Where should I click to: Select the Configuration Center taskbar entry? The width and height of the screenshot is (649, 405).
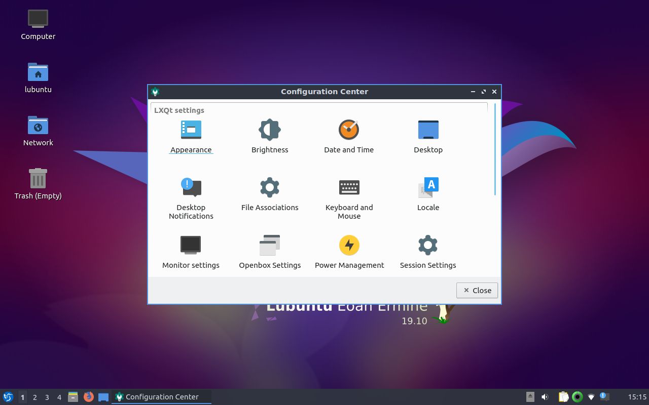click(x=161, y=396)
